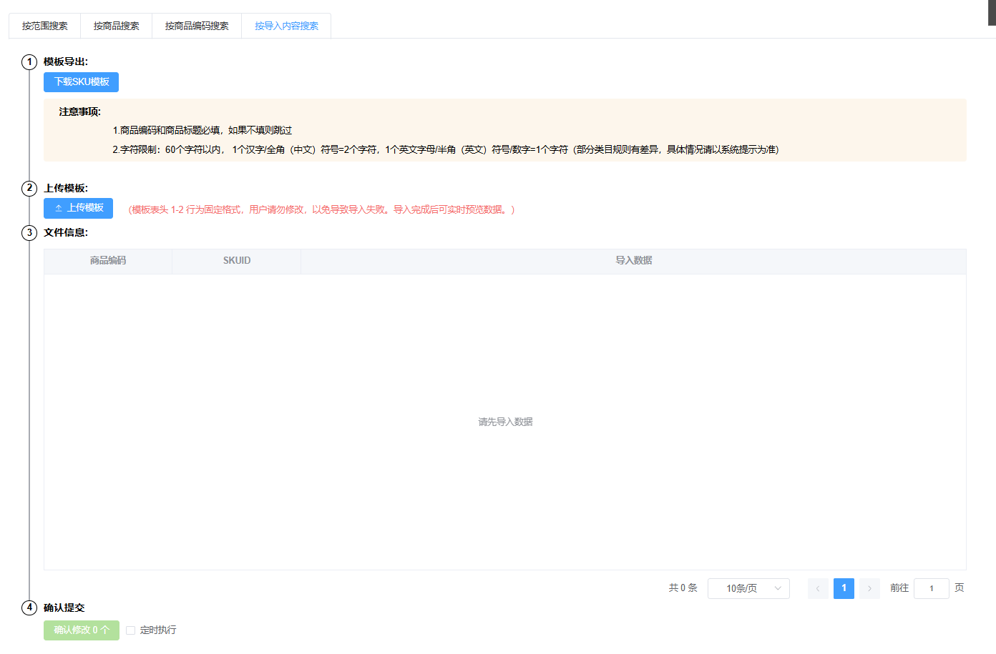Click the step 3 circle icon beside 文件信息
Image resolution: width=996 pixels, height=654 pixels.
point(29,233)
